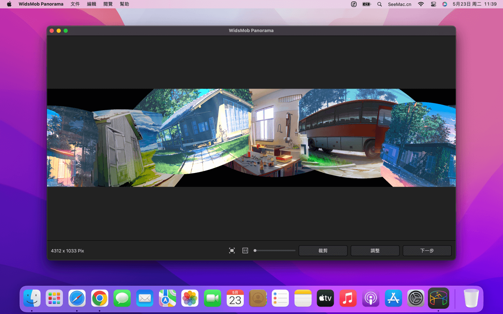Open Google Chrome in the Dock
The height and width of the screenshot is (314, 503).
pos(100,298)
